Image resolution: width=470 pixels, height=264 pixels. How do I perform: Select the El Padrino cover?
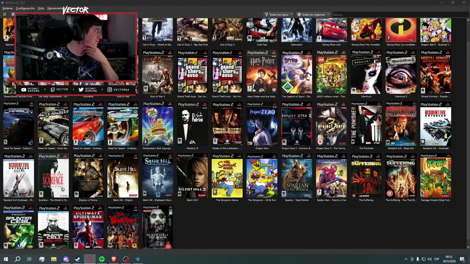pyautogui.click(x=192, y=124)
